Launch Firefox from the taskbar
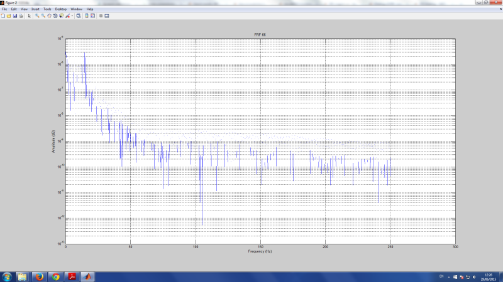503x282 pixels. [x=39, y=277]
